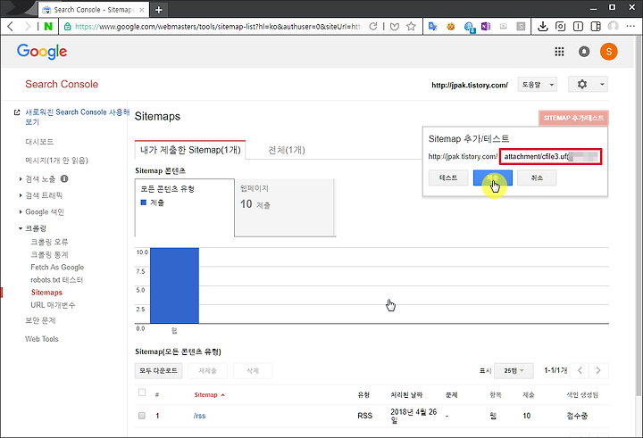The height and width of the screenshot is (438, 643).
Task: Switch to 내가 제출한 Sitemap(1개) tab
Action: 190,150
